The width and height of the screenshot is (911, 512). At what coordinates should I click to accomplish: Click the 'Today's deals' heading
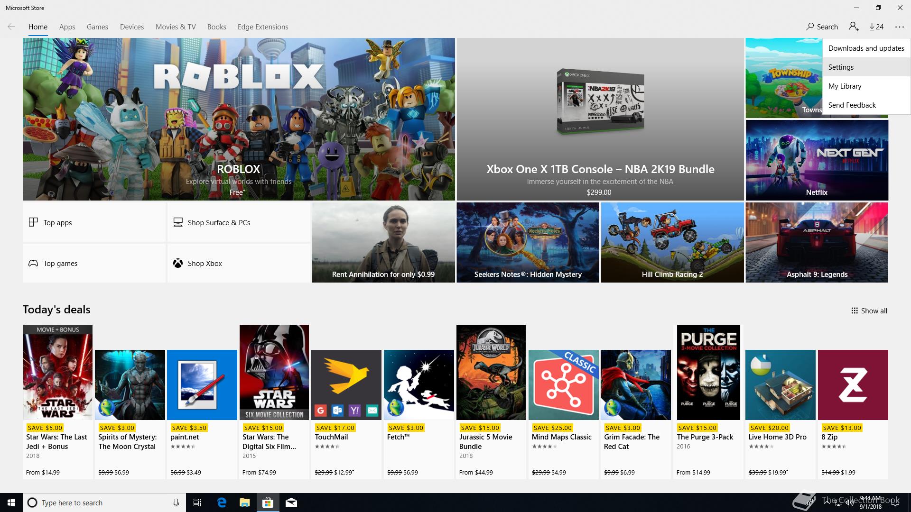(56, 310)
